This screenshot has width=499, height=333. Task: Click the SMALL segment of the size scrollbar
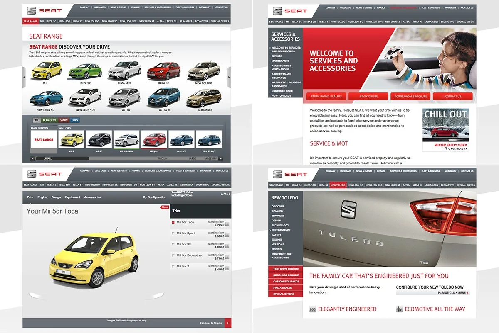(62, 158)
